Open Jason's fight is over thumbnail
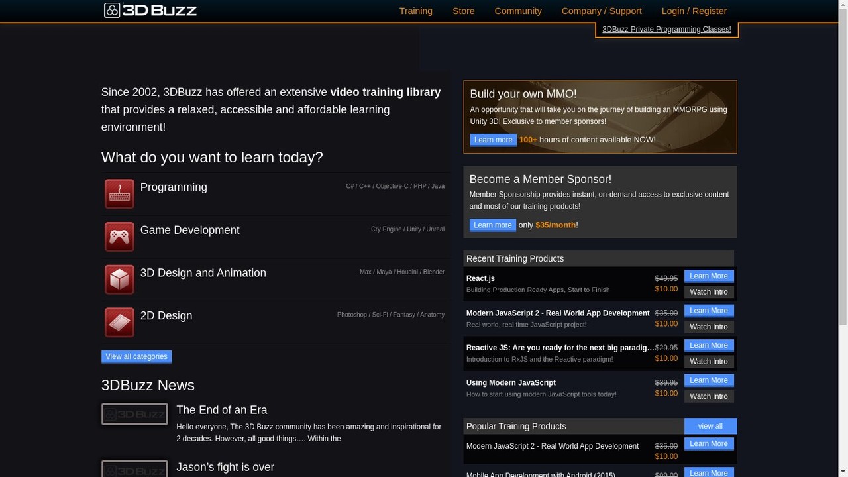 click(x=134, y=468)
